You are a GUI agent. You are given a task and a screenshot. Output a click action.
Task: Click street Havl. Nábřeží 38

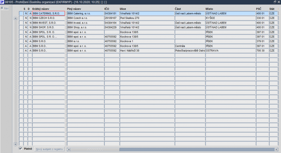[x=147, y=51]
